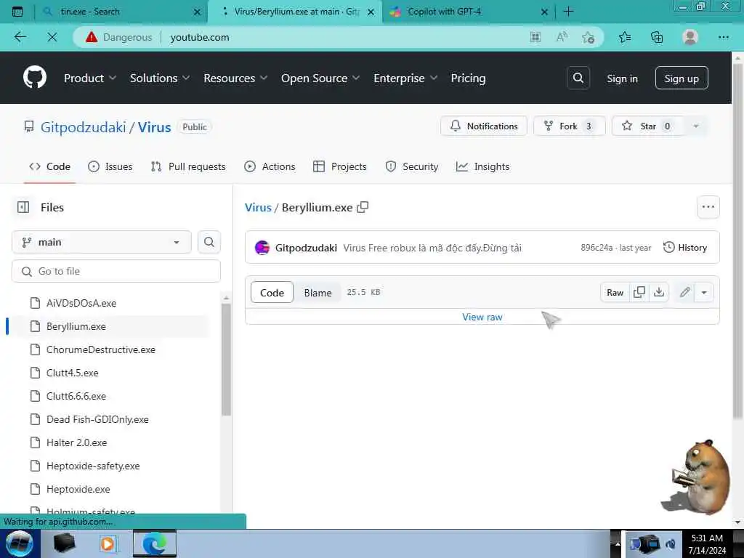Screen dimensions: 744x558
Task: Expand the Open Source menu
Action: (320, 78)
